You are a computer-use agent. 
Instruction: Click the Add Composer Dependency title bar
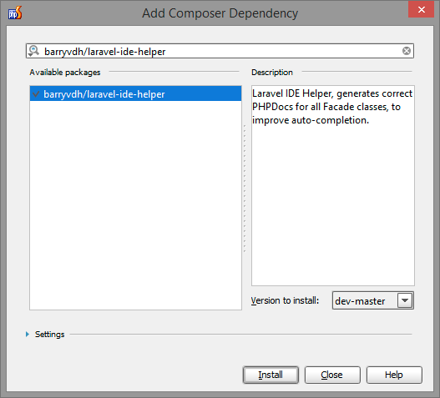click(x=220, y=13)
